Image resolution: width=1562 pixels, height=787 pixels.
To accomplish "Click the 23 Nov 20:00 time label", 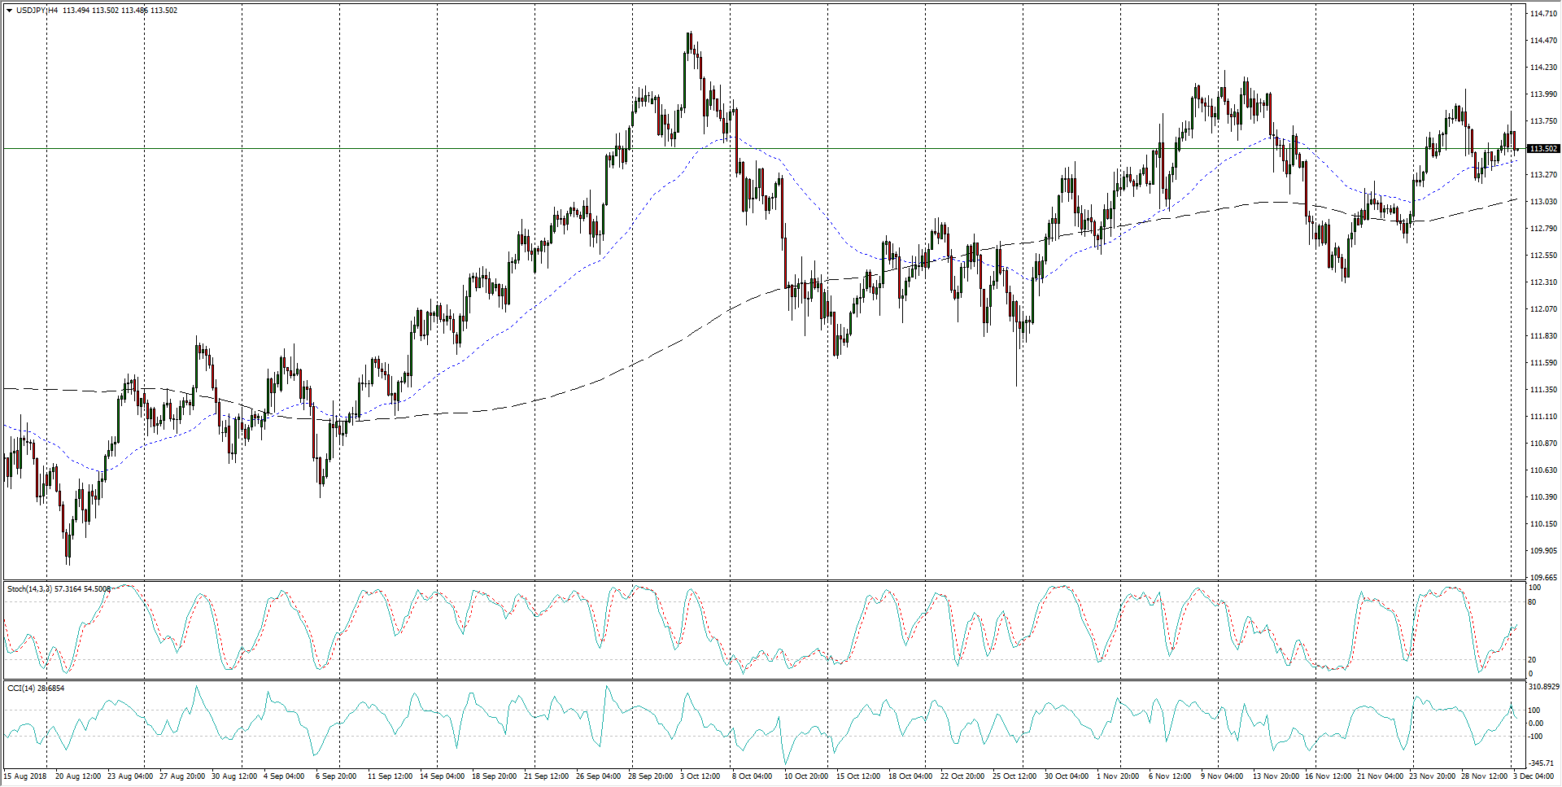I will point(1432,776).
